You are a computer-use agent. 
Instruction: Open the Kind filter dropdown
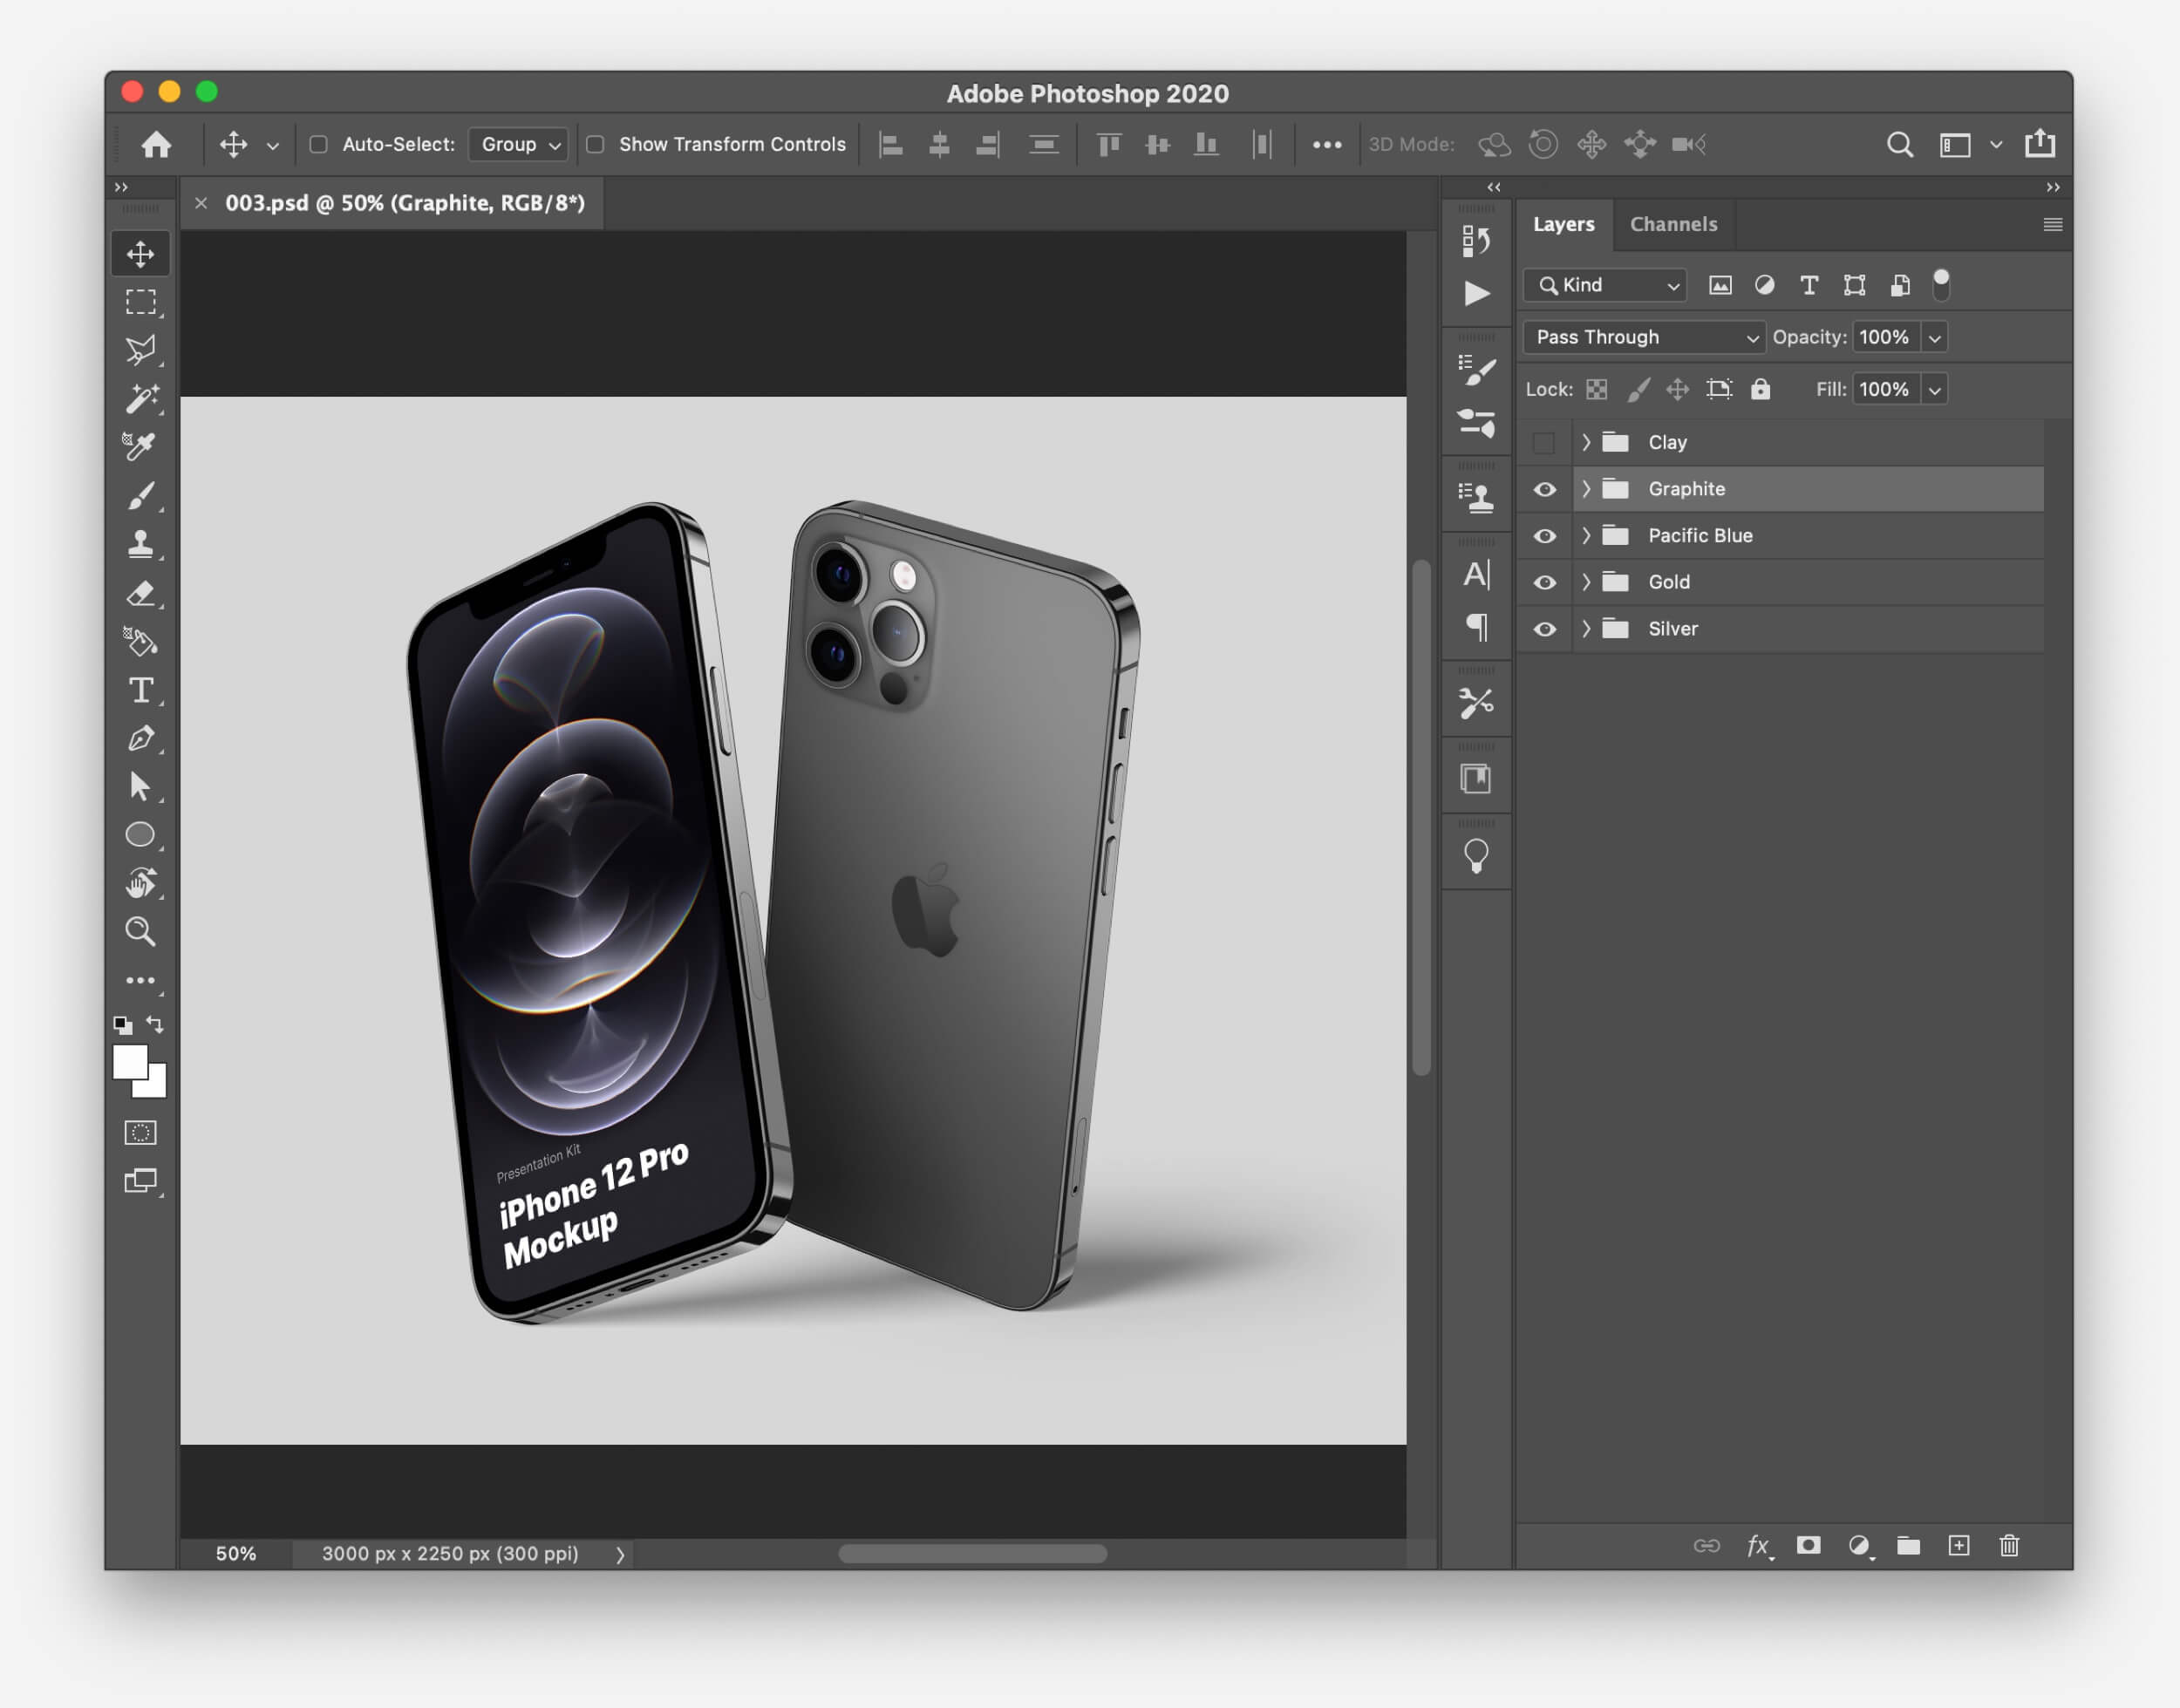pos(1605,285)
